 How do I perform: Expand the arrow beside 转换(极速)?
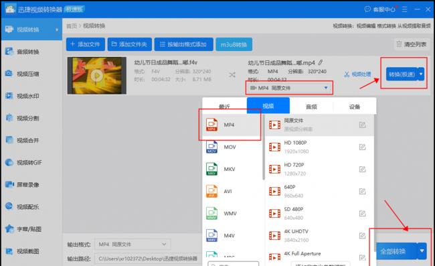(x=421, y=74)
